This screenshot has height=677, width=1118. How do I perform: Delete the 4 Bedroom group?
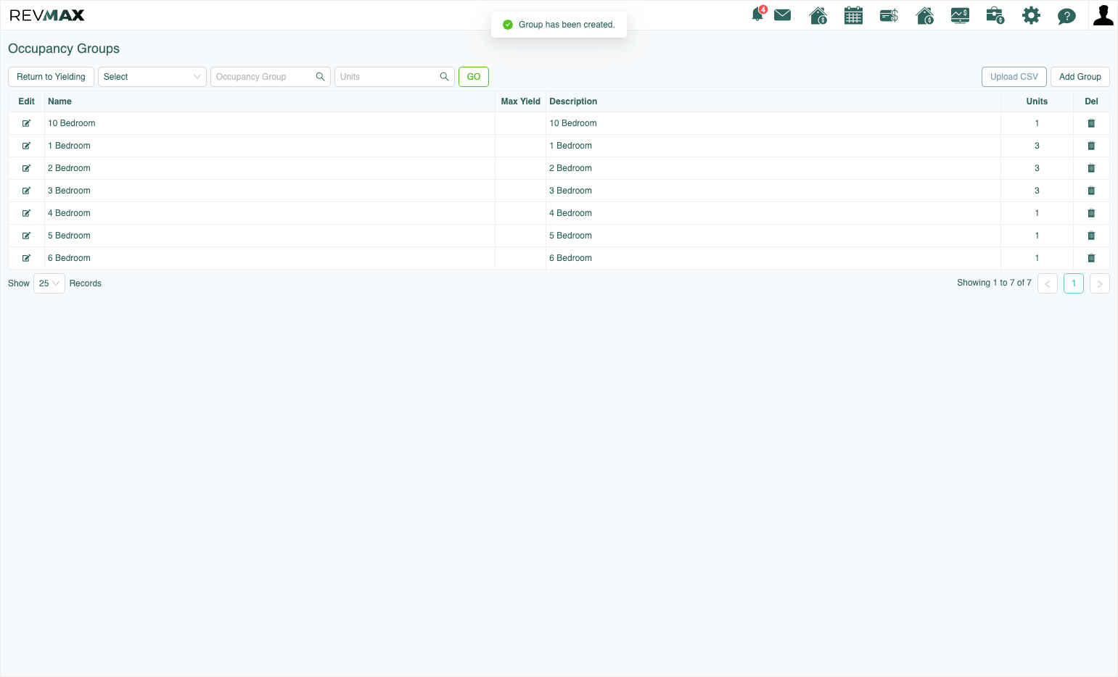coord(1091,213)
